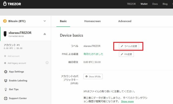Screen dimensions: 173x104
Task: Open Blog in top navigation
Action: click(x=165, y=4)
